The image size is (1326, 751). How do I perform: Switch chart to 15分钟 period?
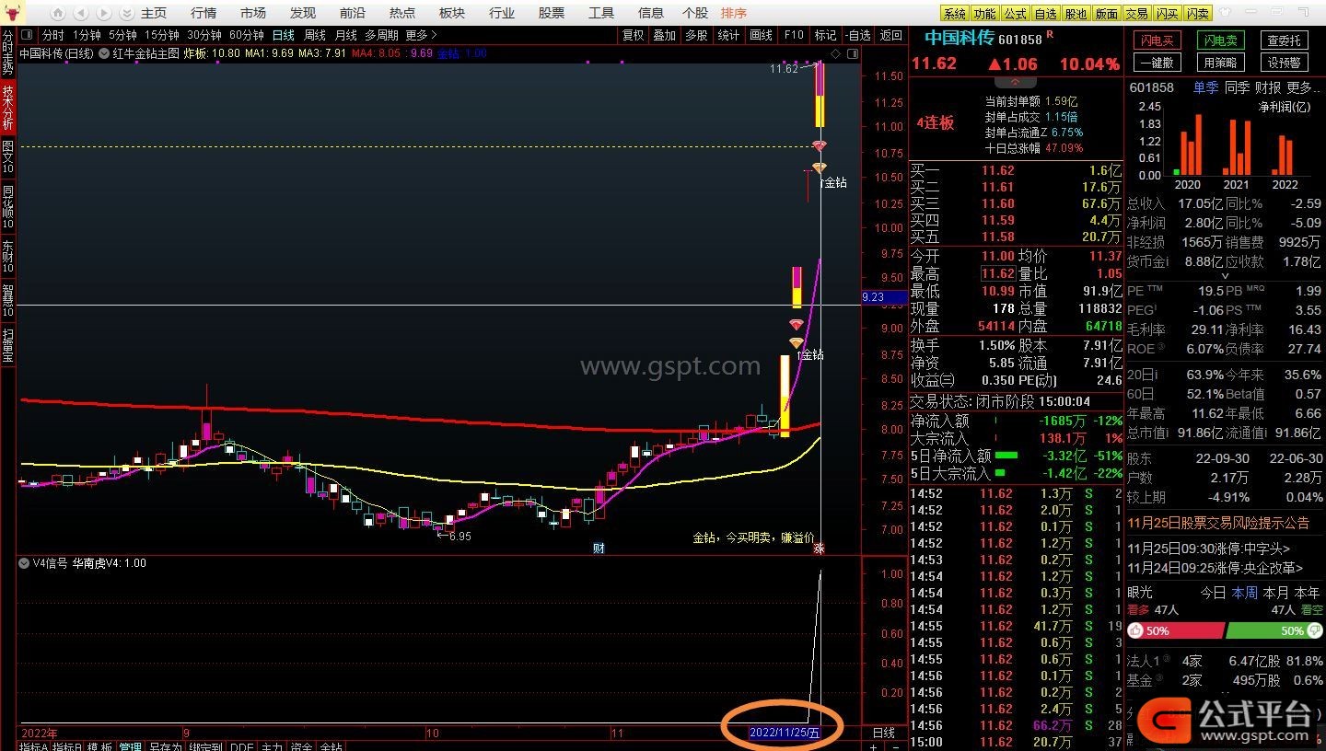(161, 35)
